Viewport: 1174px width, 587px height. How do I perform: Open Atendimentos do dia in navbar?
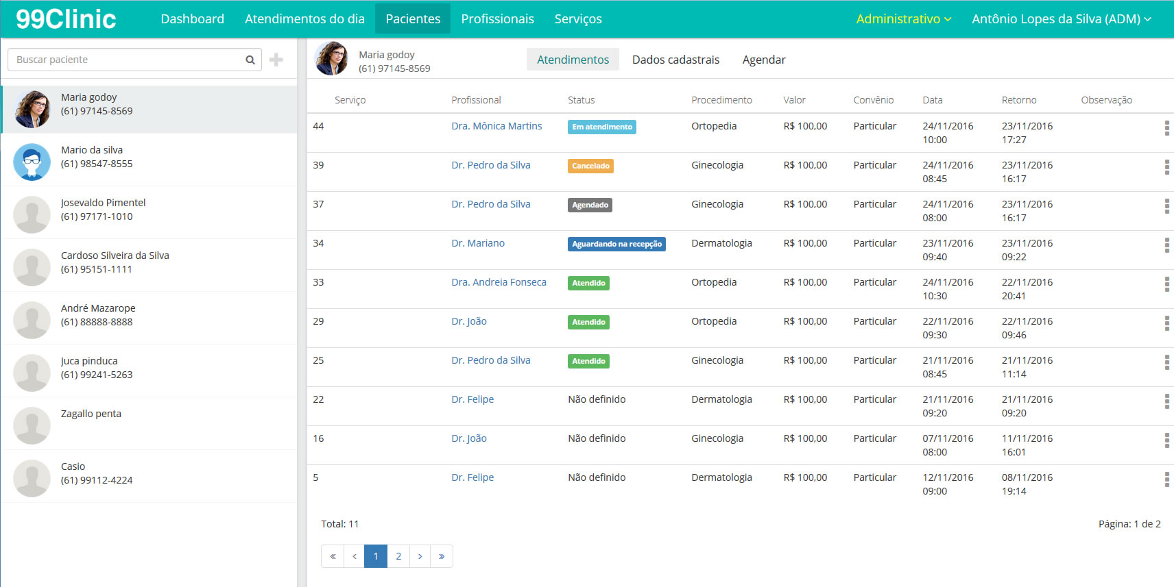pyautogui.click(x=304, y=19)
